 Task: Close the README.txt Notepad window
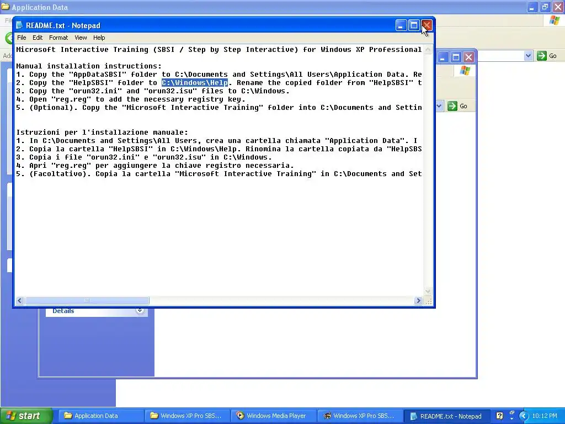point(427,25)
